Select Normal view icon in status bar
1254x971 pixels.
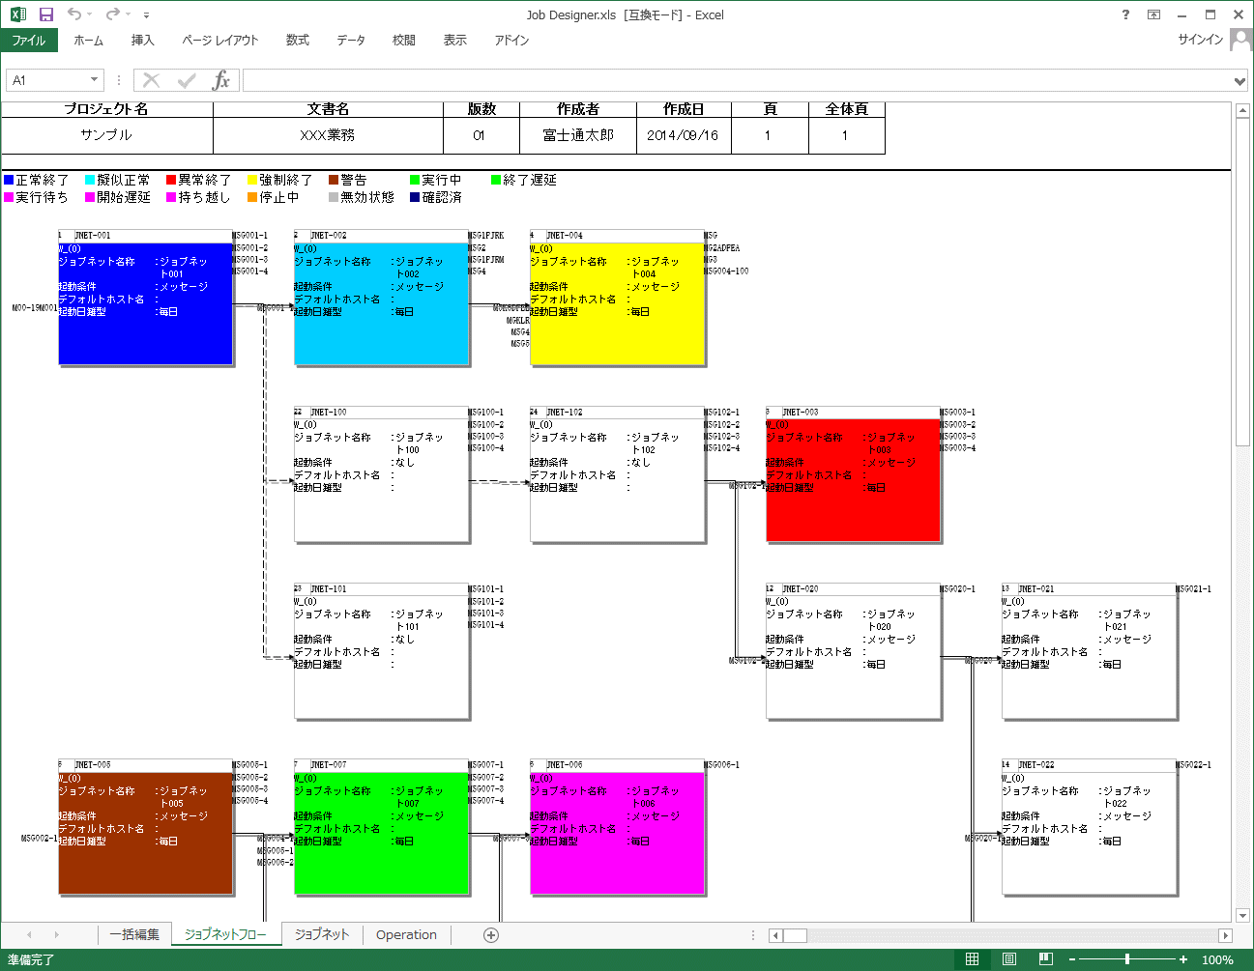pos(972,959)
